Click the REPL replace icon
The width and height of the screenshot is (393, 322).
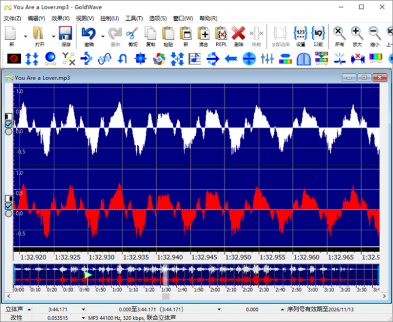[221, 33]
